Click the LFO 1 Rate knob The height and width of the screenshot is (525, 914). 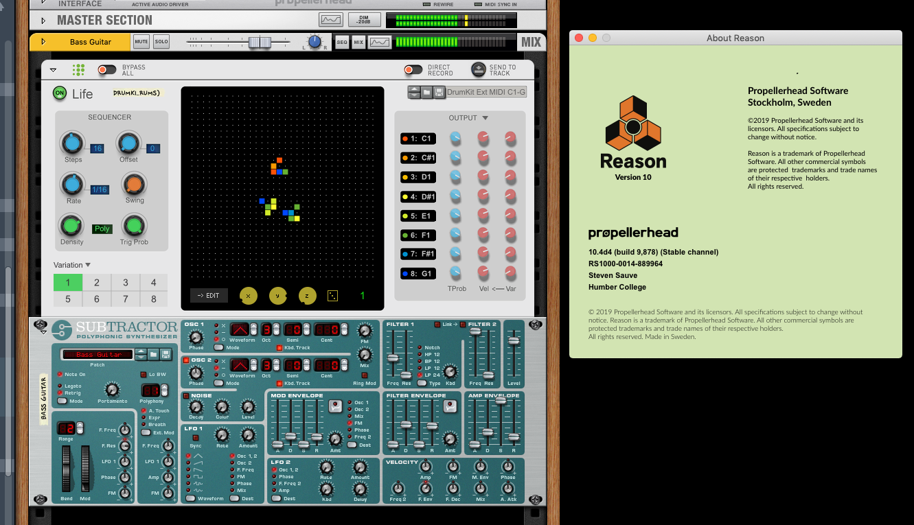tap(222, 434)
